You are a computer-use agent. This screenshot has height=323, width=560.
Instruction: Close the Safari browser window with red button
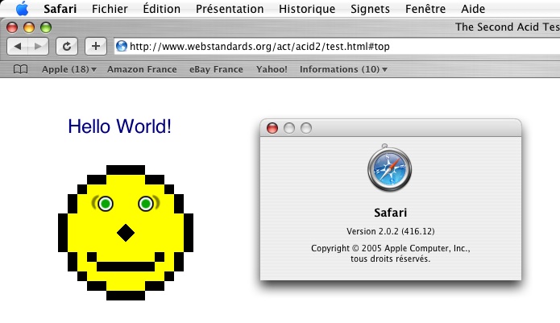(12, 27)
